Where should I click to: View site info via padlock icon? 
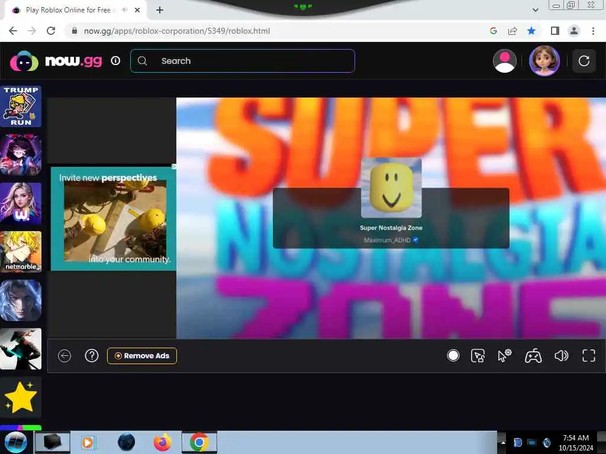75,31
